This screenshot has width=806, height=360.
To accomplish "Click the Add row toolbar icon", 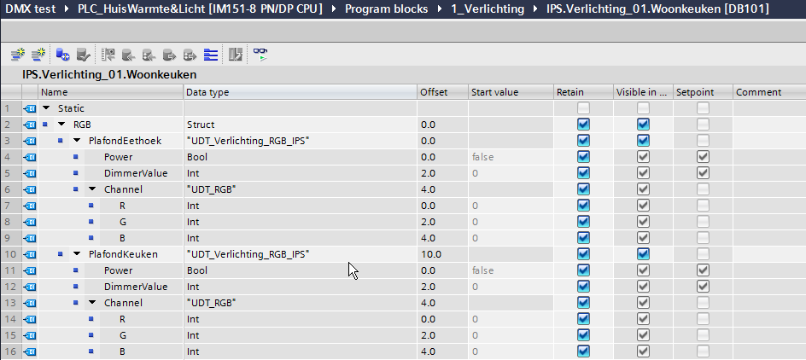I will (x=38, y=54).
